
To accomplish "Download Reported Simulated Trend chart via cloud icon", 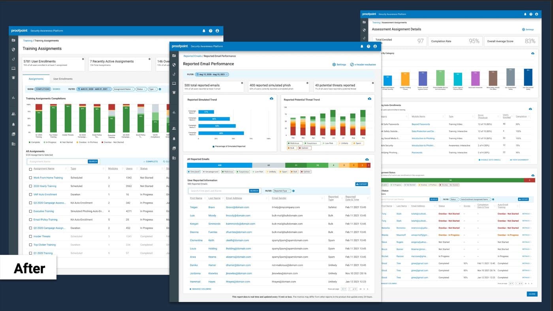I will click(x=271, y=98).
